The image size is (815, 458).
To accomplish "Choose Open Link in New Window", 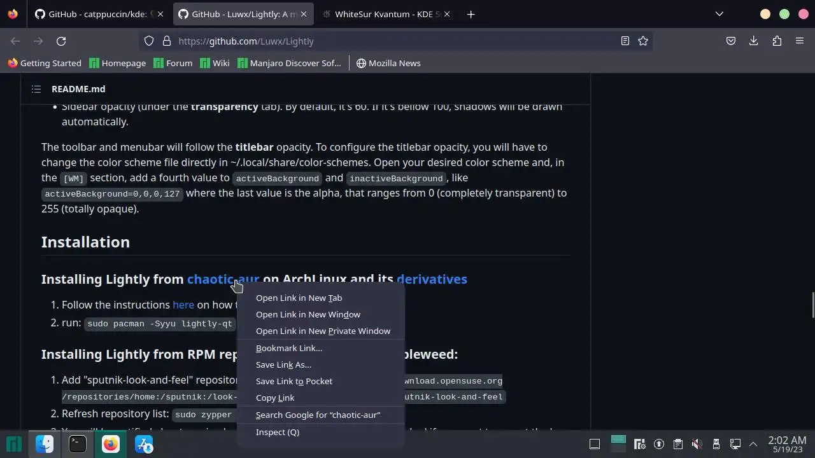I will click(321, 314).
